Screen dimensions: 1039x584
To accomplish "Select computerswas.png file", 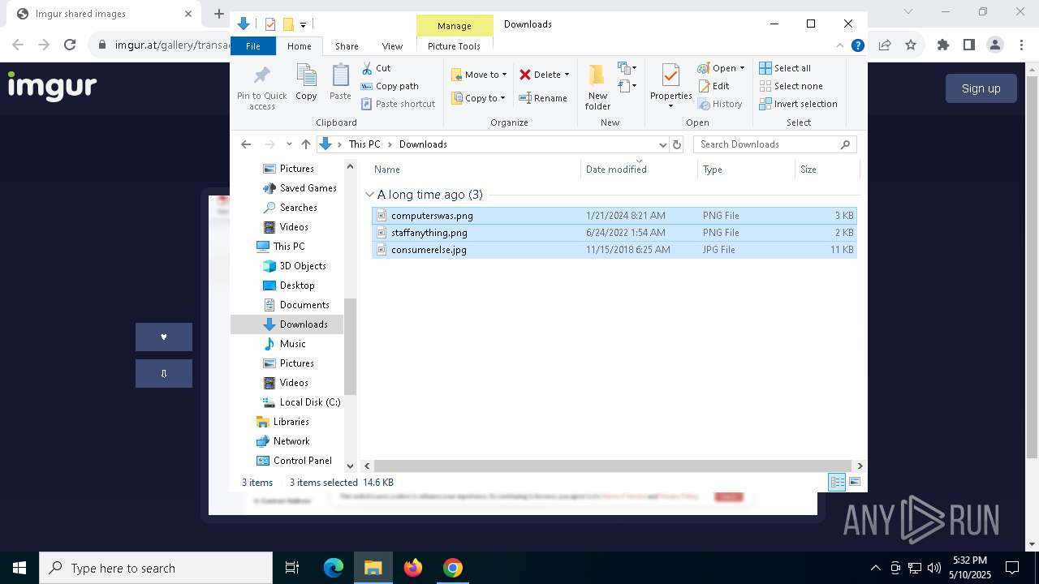I will [x=614, y=216].
